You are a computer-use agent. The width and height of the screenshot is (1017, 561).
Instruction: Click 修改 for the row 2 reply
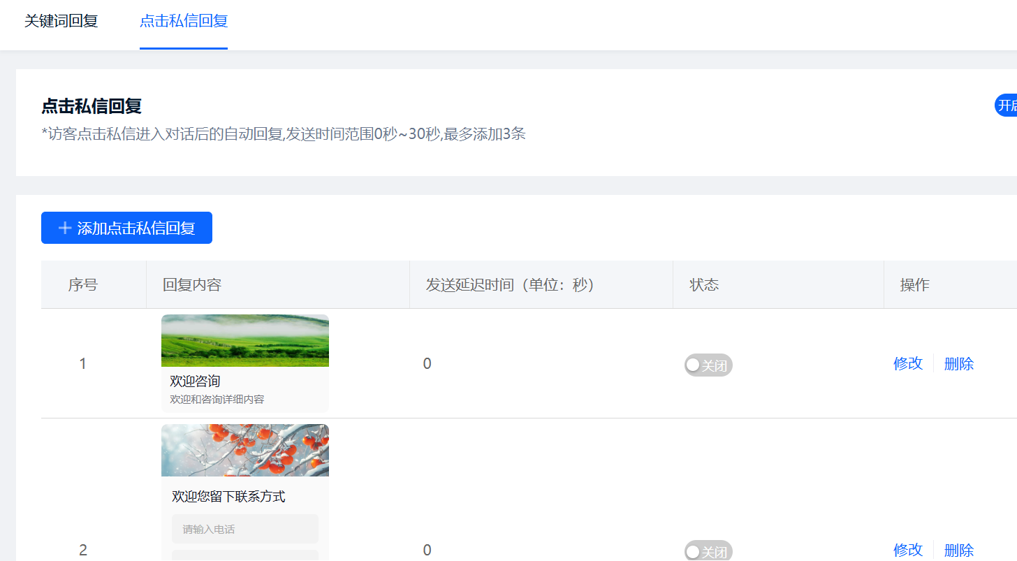tap(908, 550)
